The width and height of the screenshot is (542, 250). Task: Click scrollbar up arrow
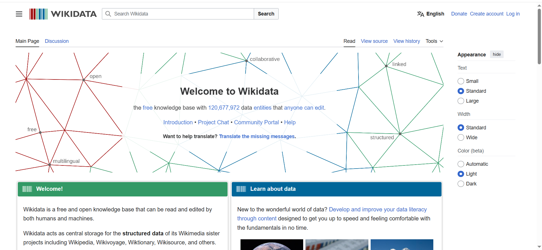point(539,5)
